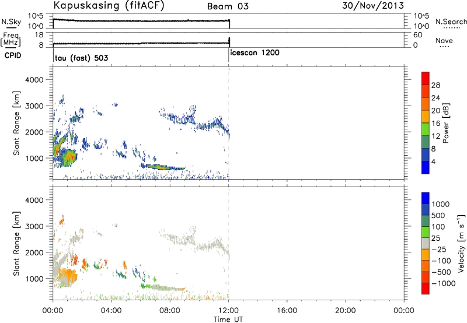Click the Time UT axis title
The width and height of the screenshot is (467, 323).
228,320
